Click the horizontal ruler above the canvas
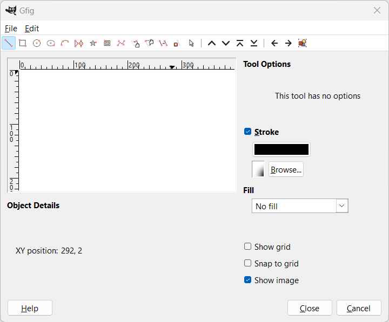Image resolution: width=389 pixels, height=322 pixels. click(x=127, y=64)
